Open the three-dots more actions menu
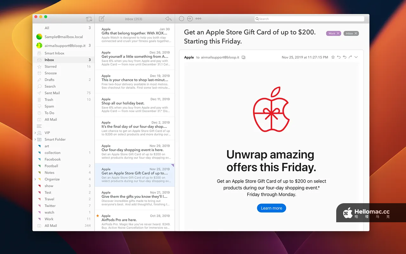 [198, 19]
